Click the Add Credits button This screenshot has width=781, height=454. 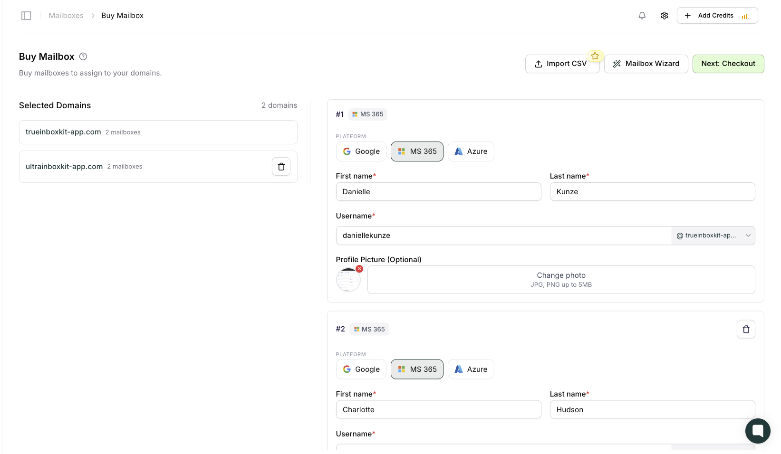pyautogui.click(x=717, y=16)
